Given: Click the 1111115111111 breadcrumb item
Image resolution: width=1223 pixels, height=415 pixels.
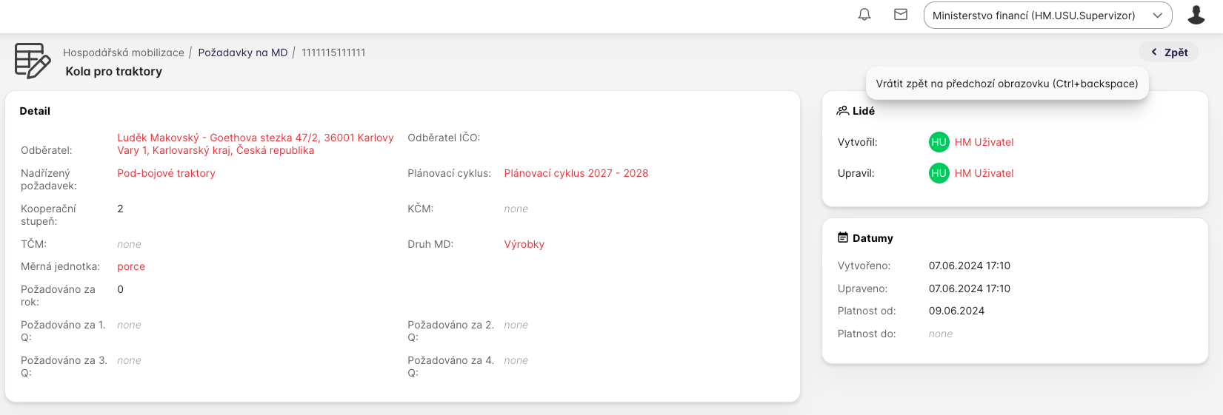Looking at the screenshot, I should [333, 53].
